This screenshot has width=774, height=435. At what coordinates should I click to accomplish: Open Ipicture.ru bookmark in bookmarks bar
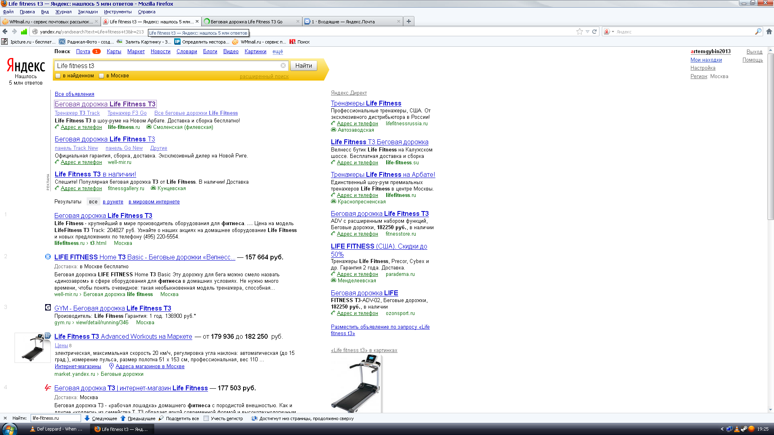[x=29, y=41]
